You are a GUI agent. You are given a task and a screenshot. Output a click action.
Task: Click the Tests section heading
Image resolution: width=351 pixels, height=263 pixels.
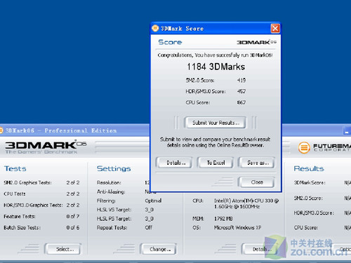[x=15, y=168]
